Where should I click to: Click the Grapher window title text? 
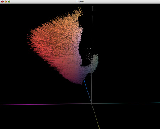tap(80, 2)
